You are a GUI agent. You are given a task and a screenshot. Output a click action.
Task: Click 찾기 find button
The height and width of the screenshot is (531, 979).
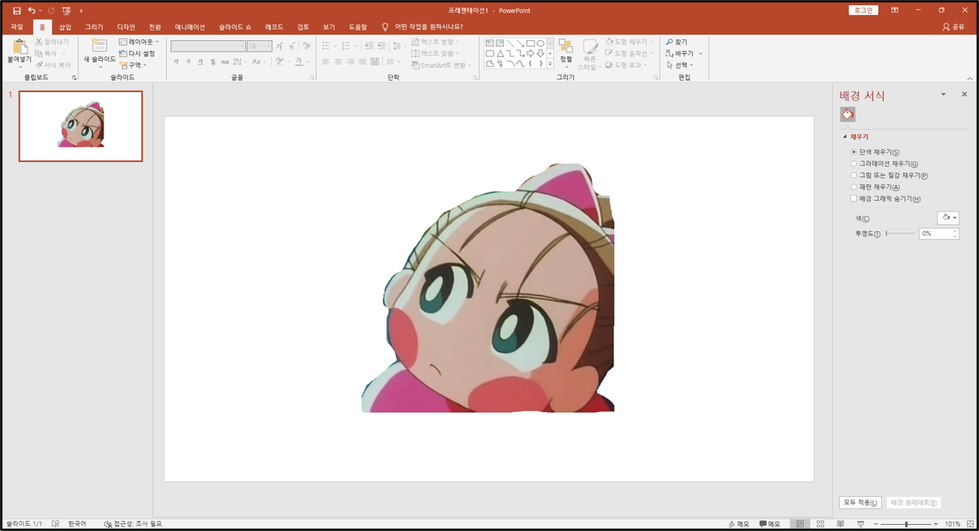677,42
